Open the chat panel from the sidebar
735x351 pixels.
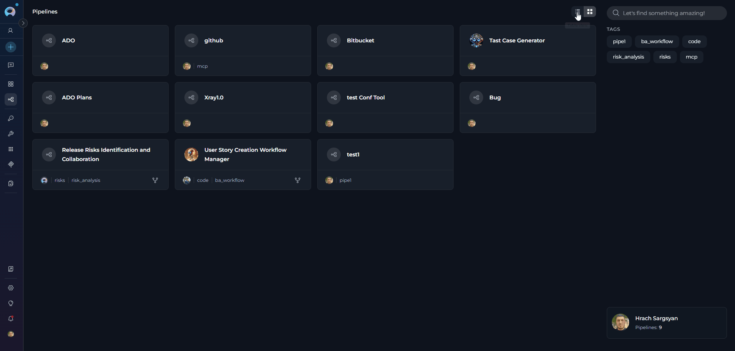pos(11,65)
